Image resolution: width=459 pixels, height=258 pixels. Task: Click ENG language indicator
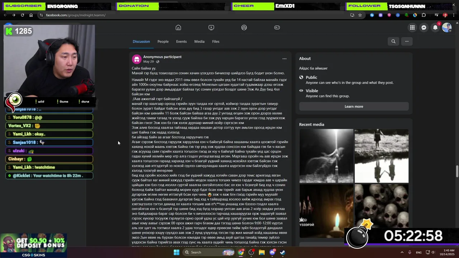419,253
